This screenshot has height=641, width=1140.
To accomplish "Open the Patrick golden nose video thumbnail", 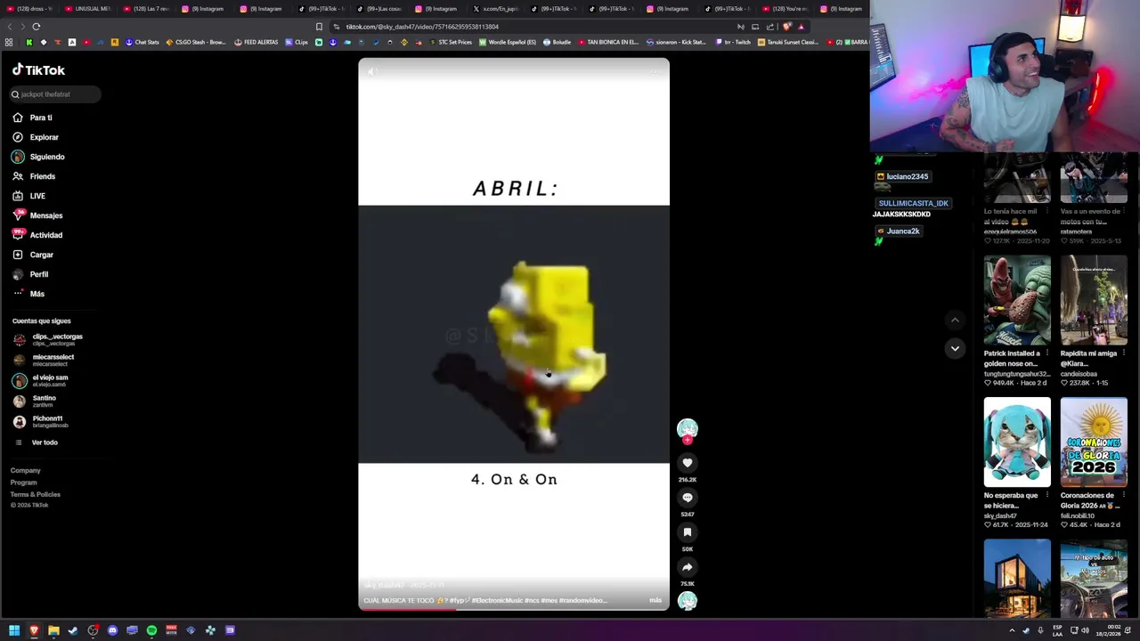I will coord(1017,301).
